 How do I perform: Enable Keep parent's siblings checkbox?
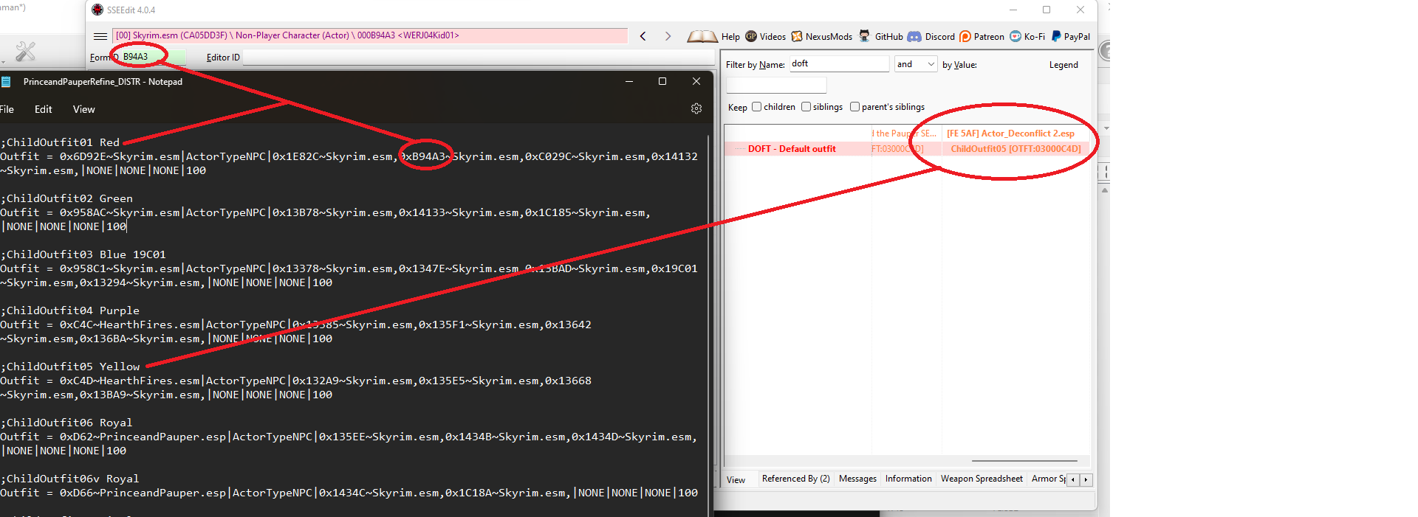[854, 107]
